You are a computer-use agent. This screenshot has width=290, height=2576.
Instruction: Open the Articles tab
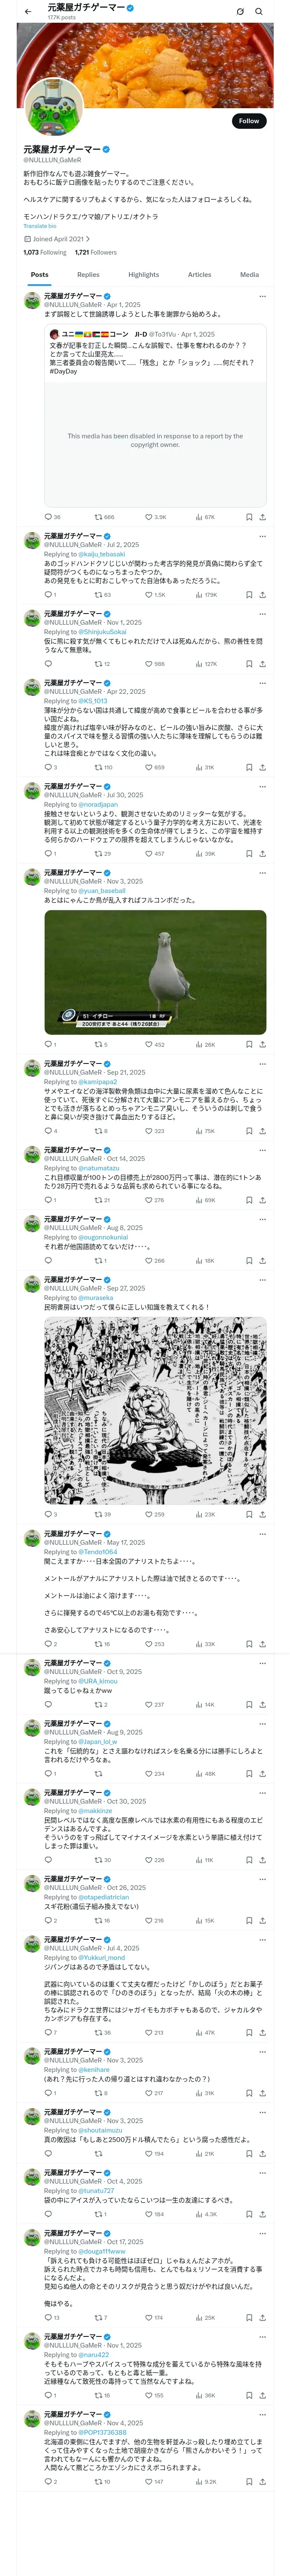pos(200,274)
